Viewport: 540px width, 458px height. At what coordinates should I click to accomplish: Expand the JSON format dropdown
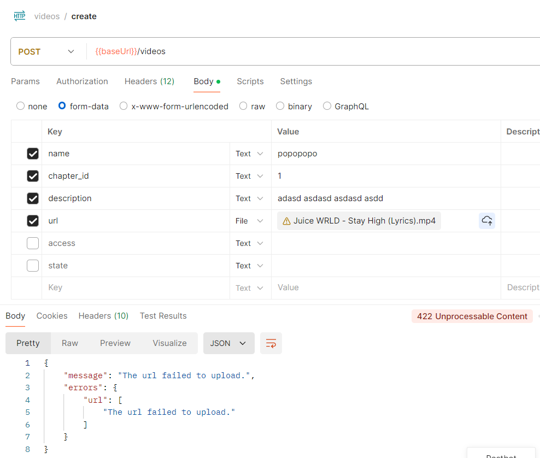coord(228,343)
